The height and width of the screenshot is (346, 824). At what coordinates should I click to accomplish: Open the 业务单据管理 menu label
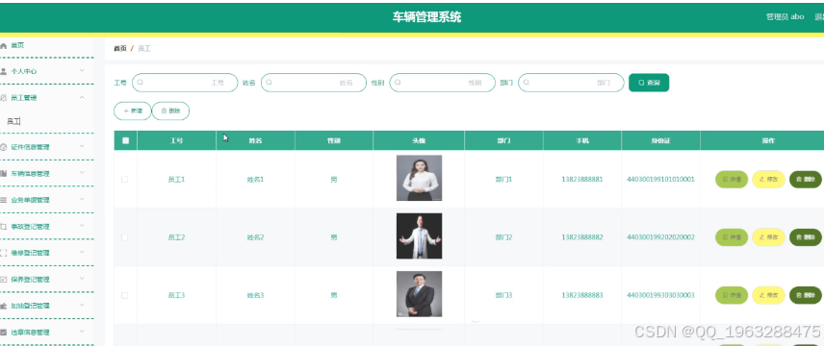click(30, 200)
